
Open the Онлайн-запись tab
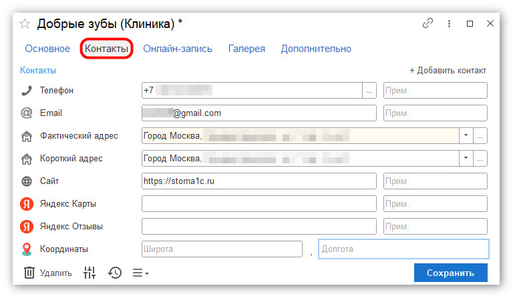click(x=178, y=49)
